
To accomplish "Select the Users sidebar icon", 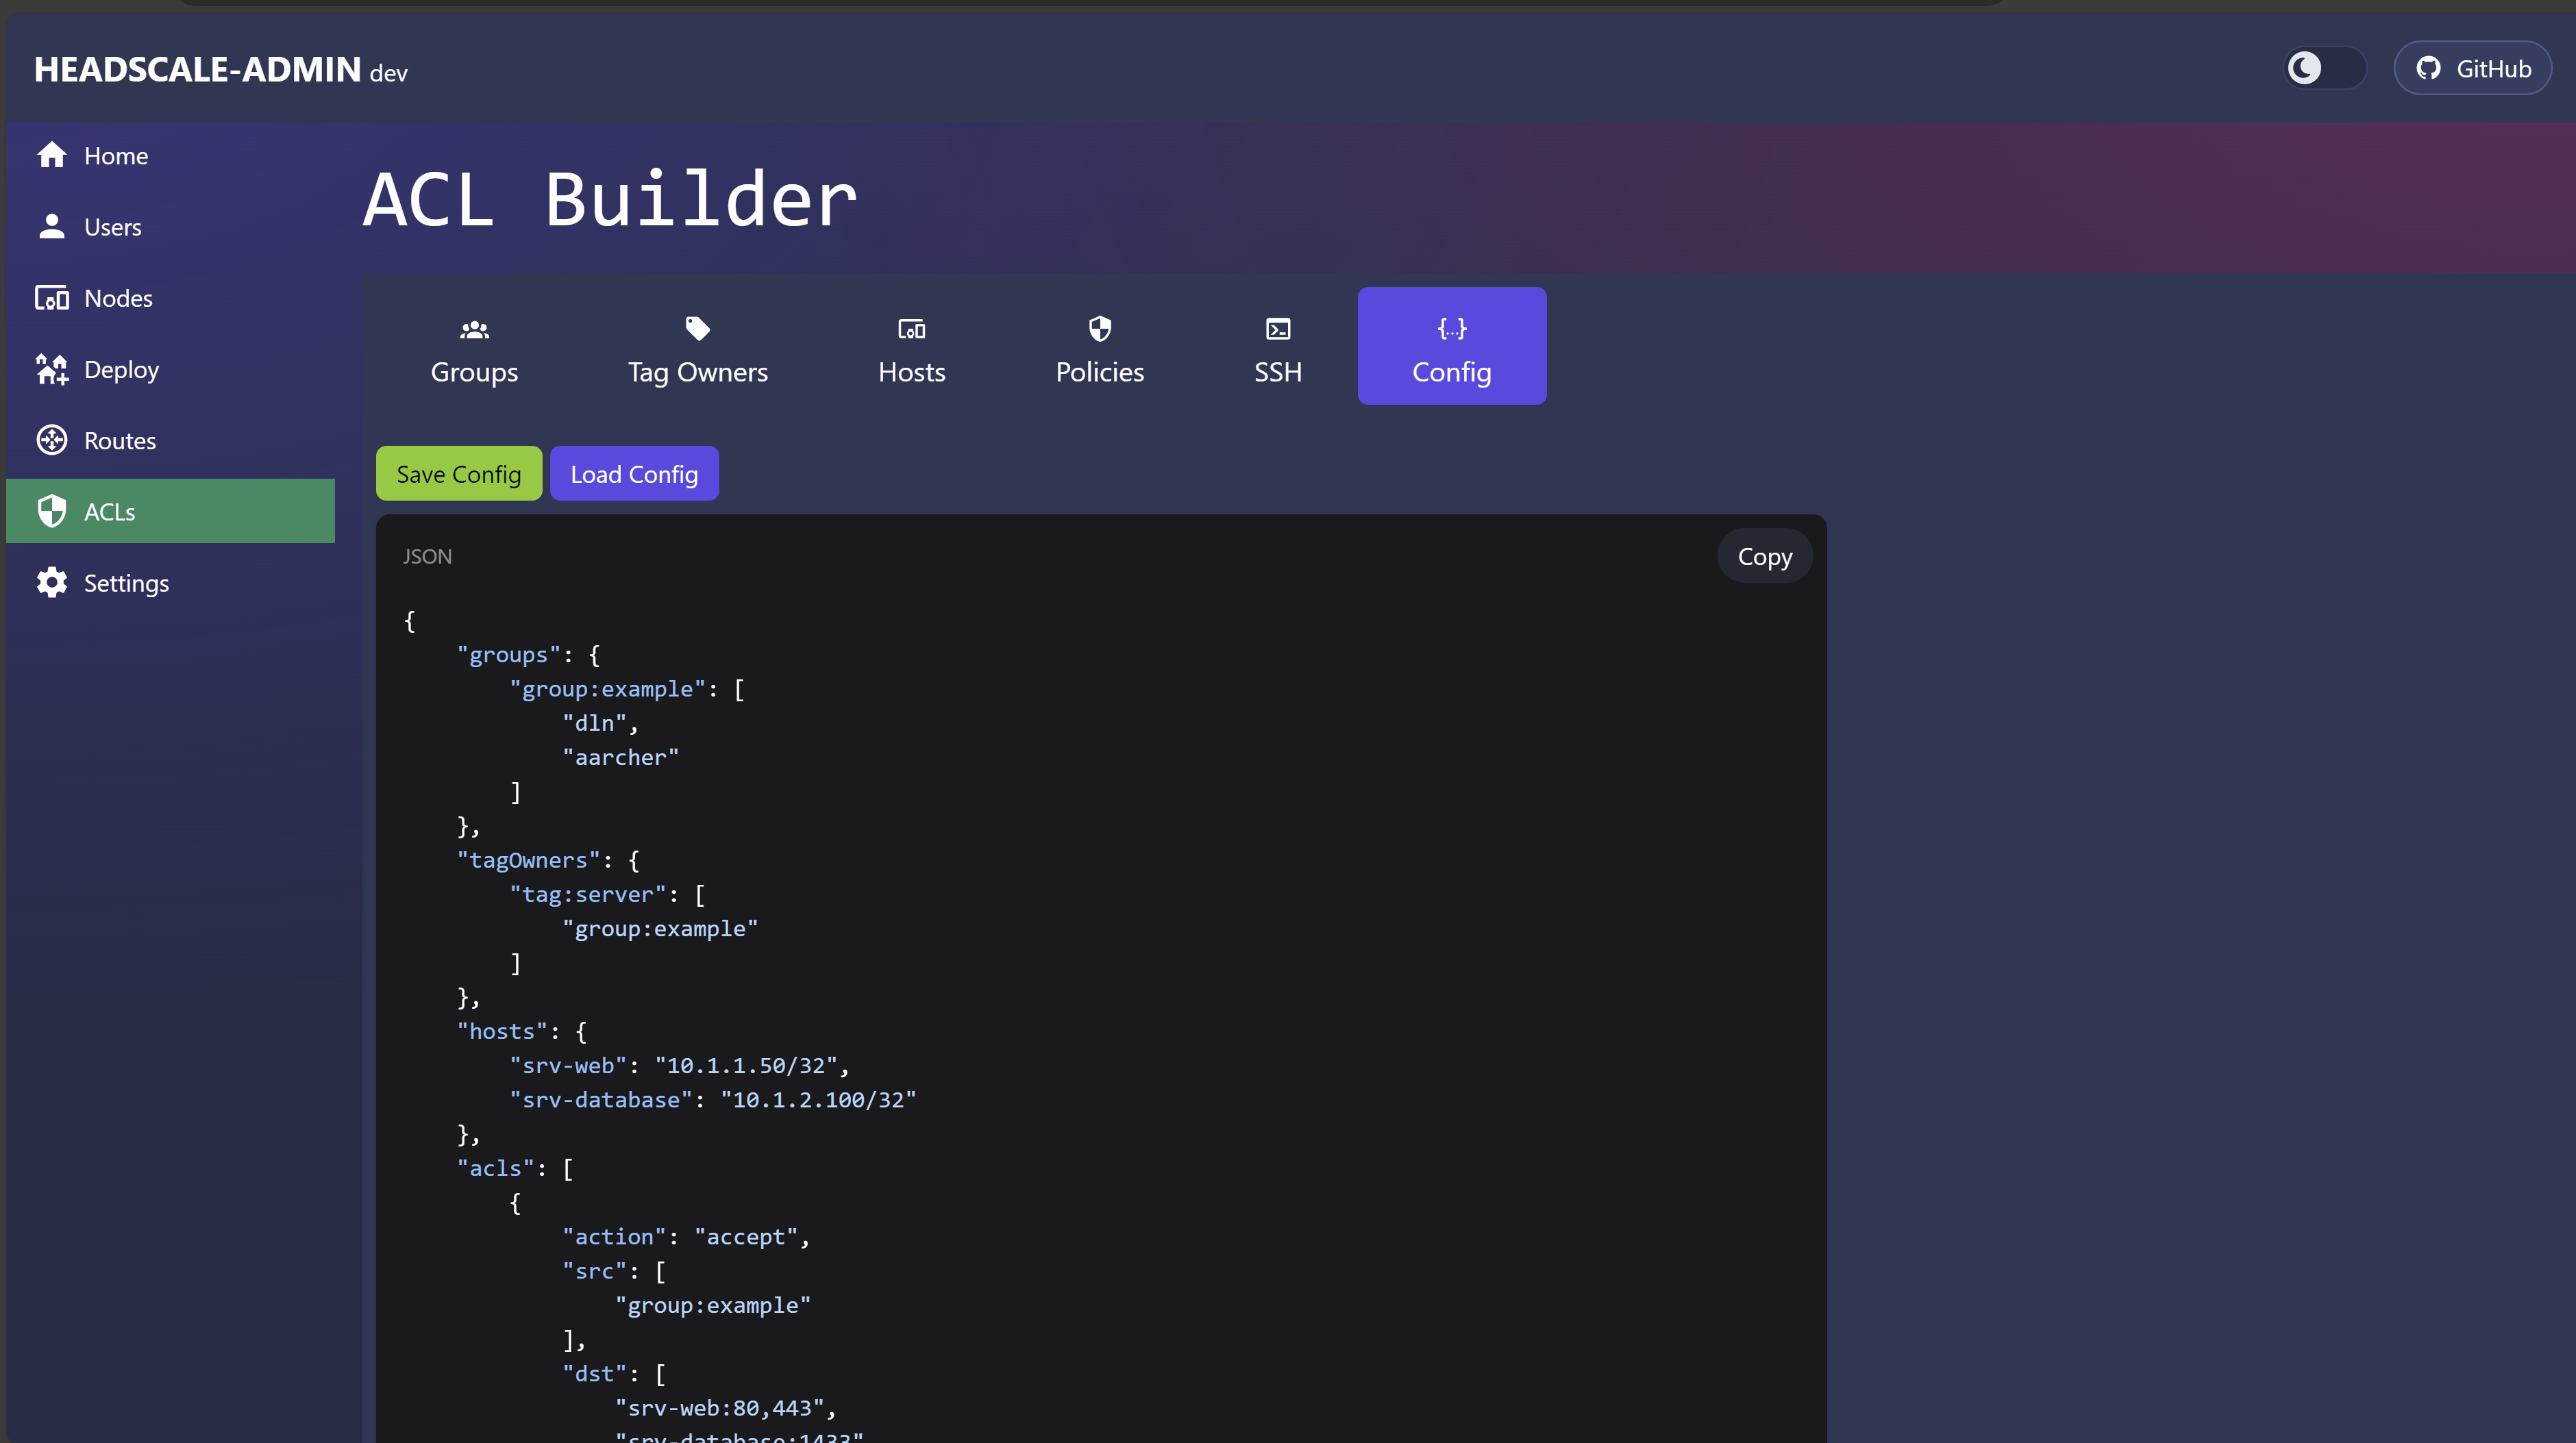I will [x=52, y=227].
